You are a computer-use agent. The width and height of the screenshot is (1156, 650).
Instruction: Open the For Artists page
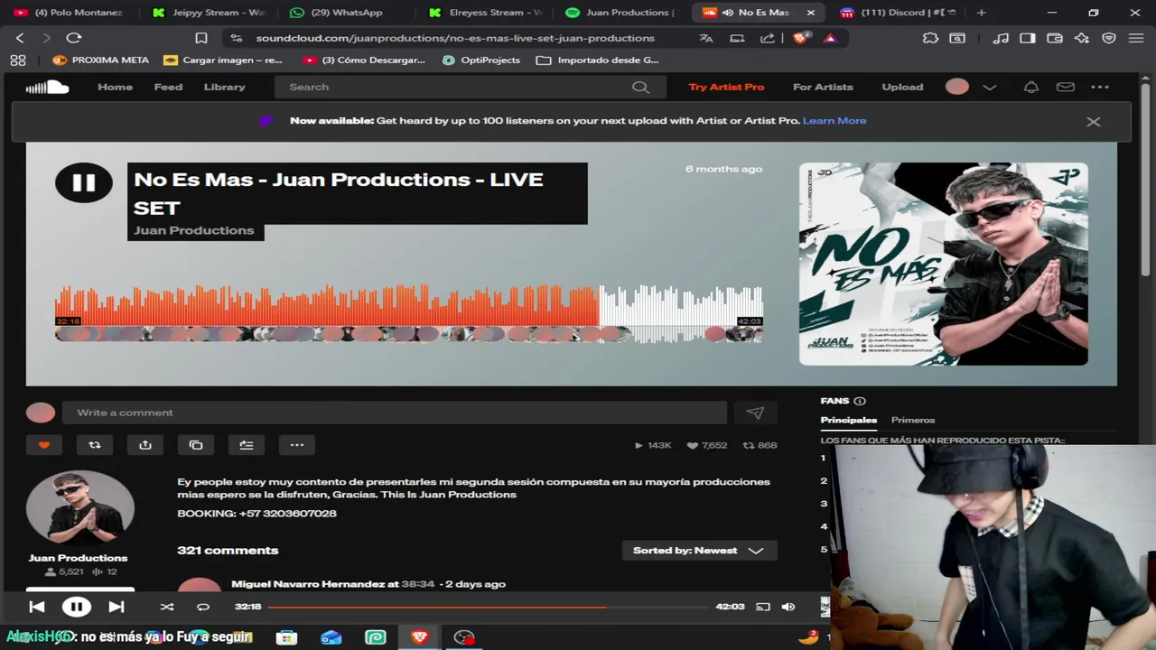click(823, 87)
